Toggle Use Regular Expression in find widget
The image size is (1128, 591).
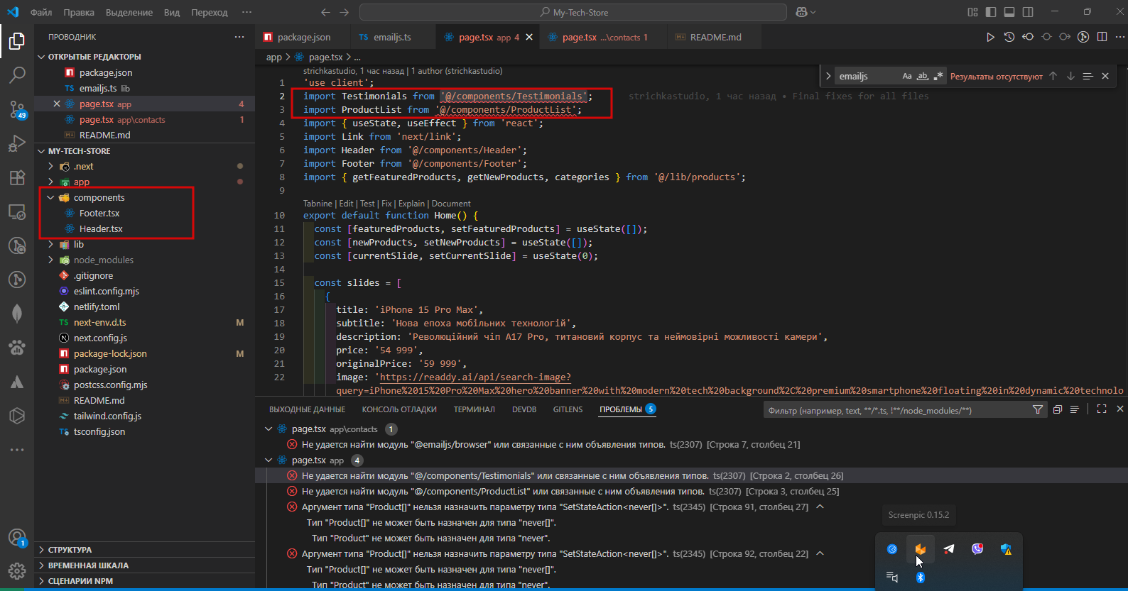click(x=938, y=76)
